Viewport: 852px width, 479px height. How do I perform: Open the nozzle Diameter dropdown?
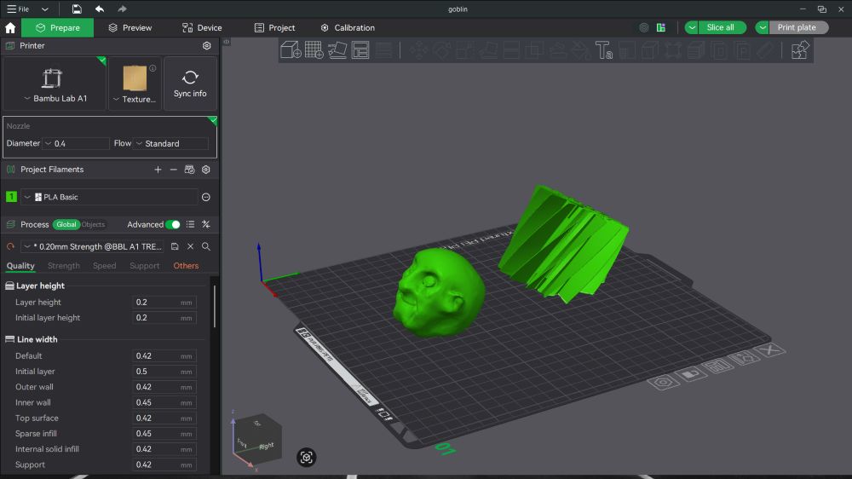(x=76, y=143)
